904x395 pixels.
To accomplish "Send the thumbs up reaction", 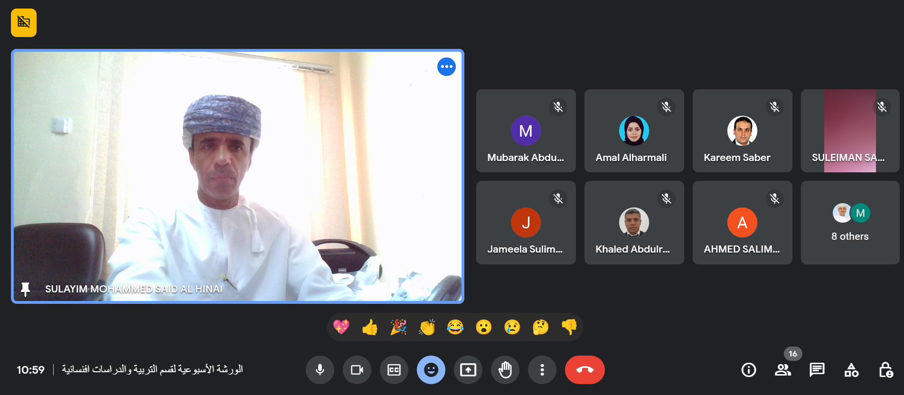I will [370, 327].
